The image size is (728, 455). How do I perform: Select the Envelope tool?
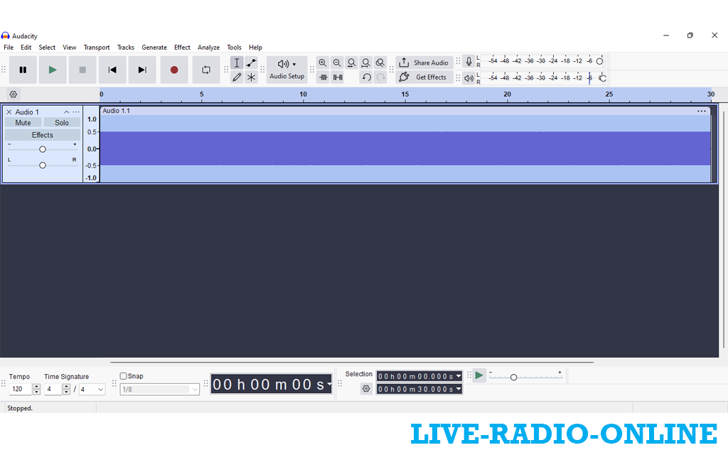coord(251,63)
